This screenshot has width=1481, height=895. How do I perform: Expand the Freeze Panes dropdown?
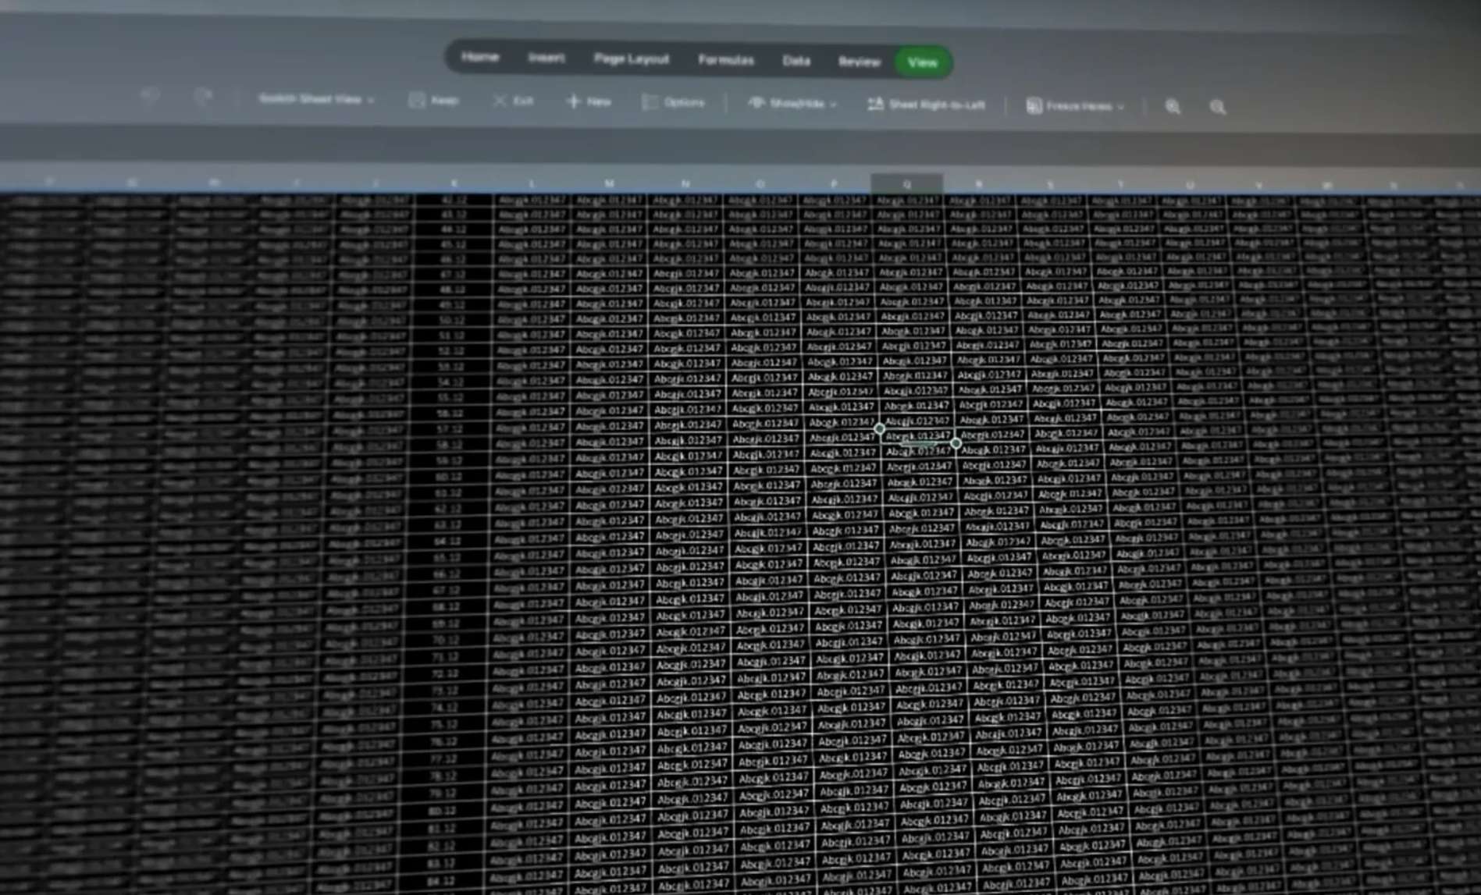click(x=1074, y=106)
